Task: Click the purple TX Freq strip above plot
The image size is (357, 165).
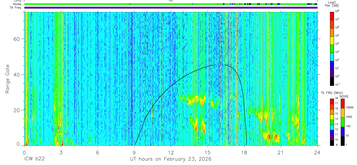Action: [171, 8]
